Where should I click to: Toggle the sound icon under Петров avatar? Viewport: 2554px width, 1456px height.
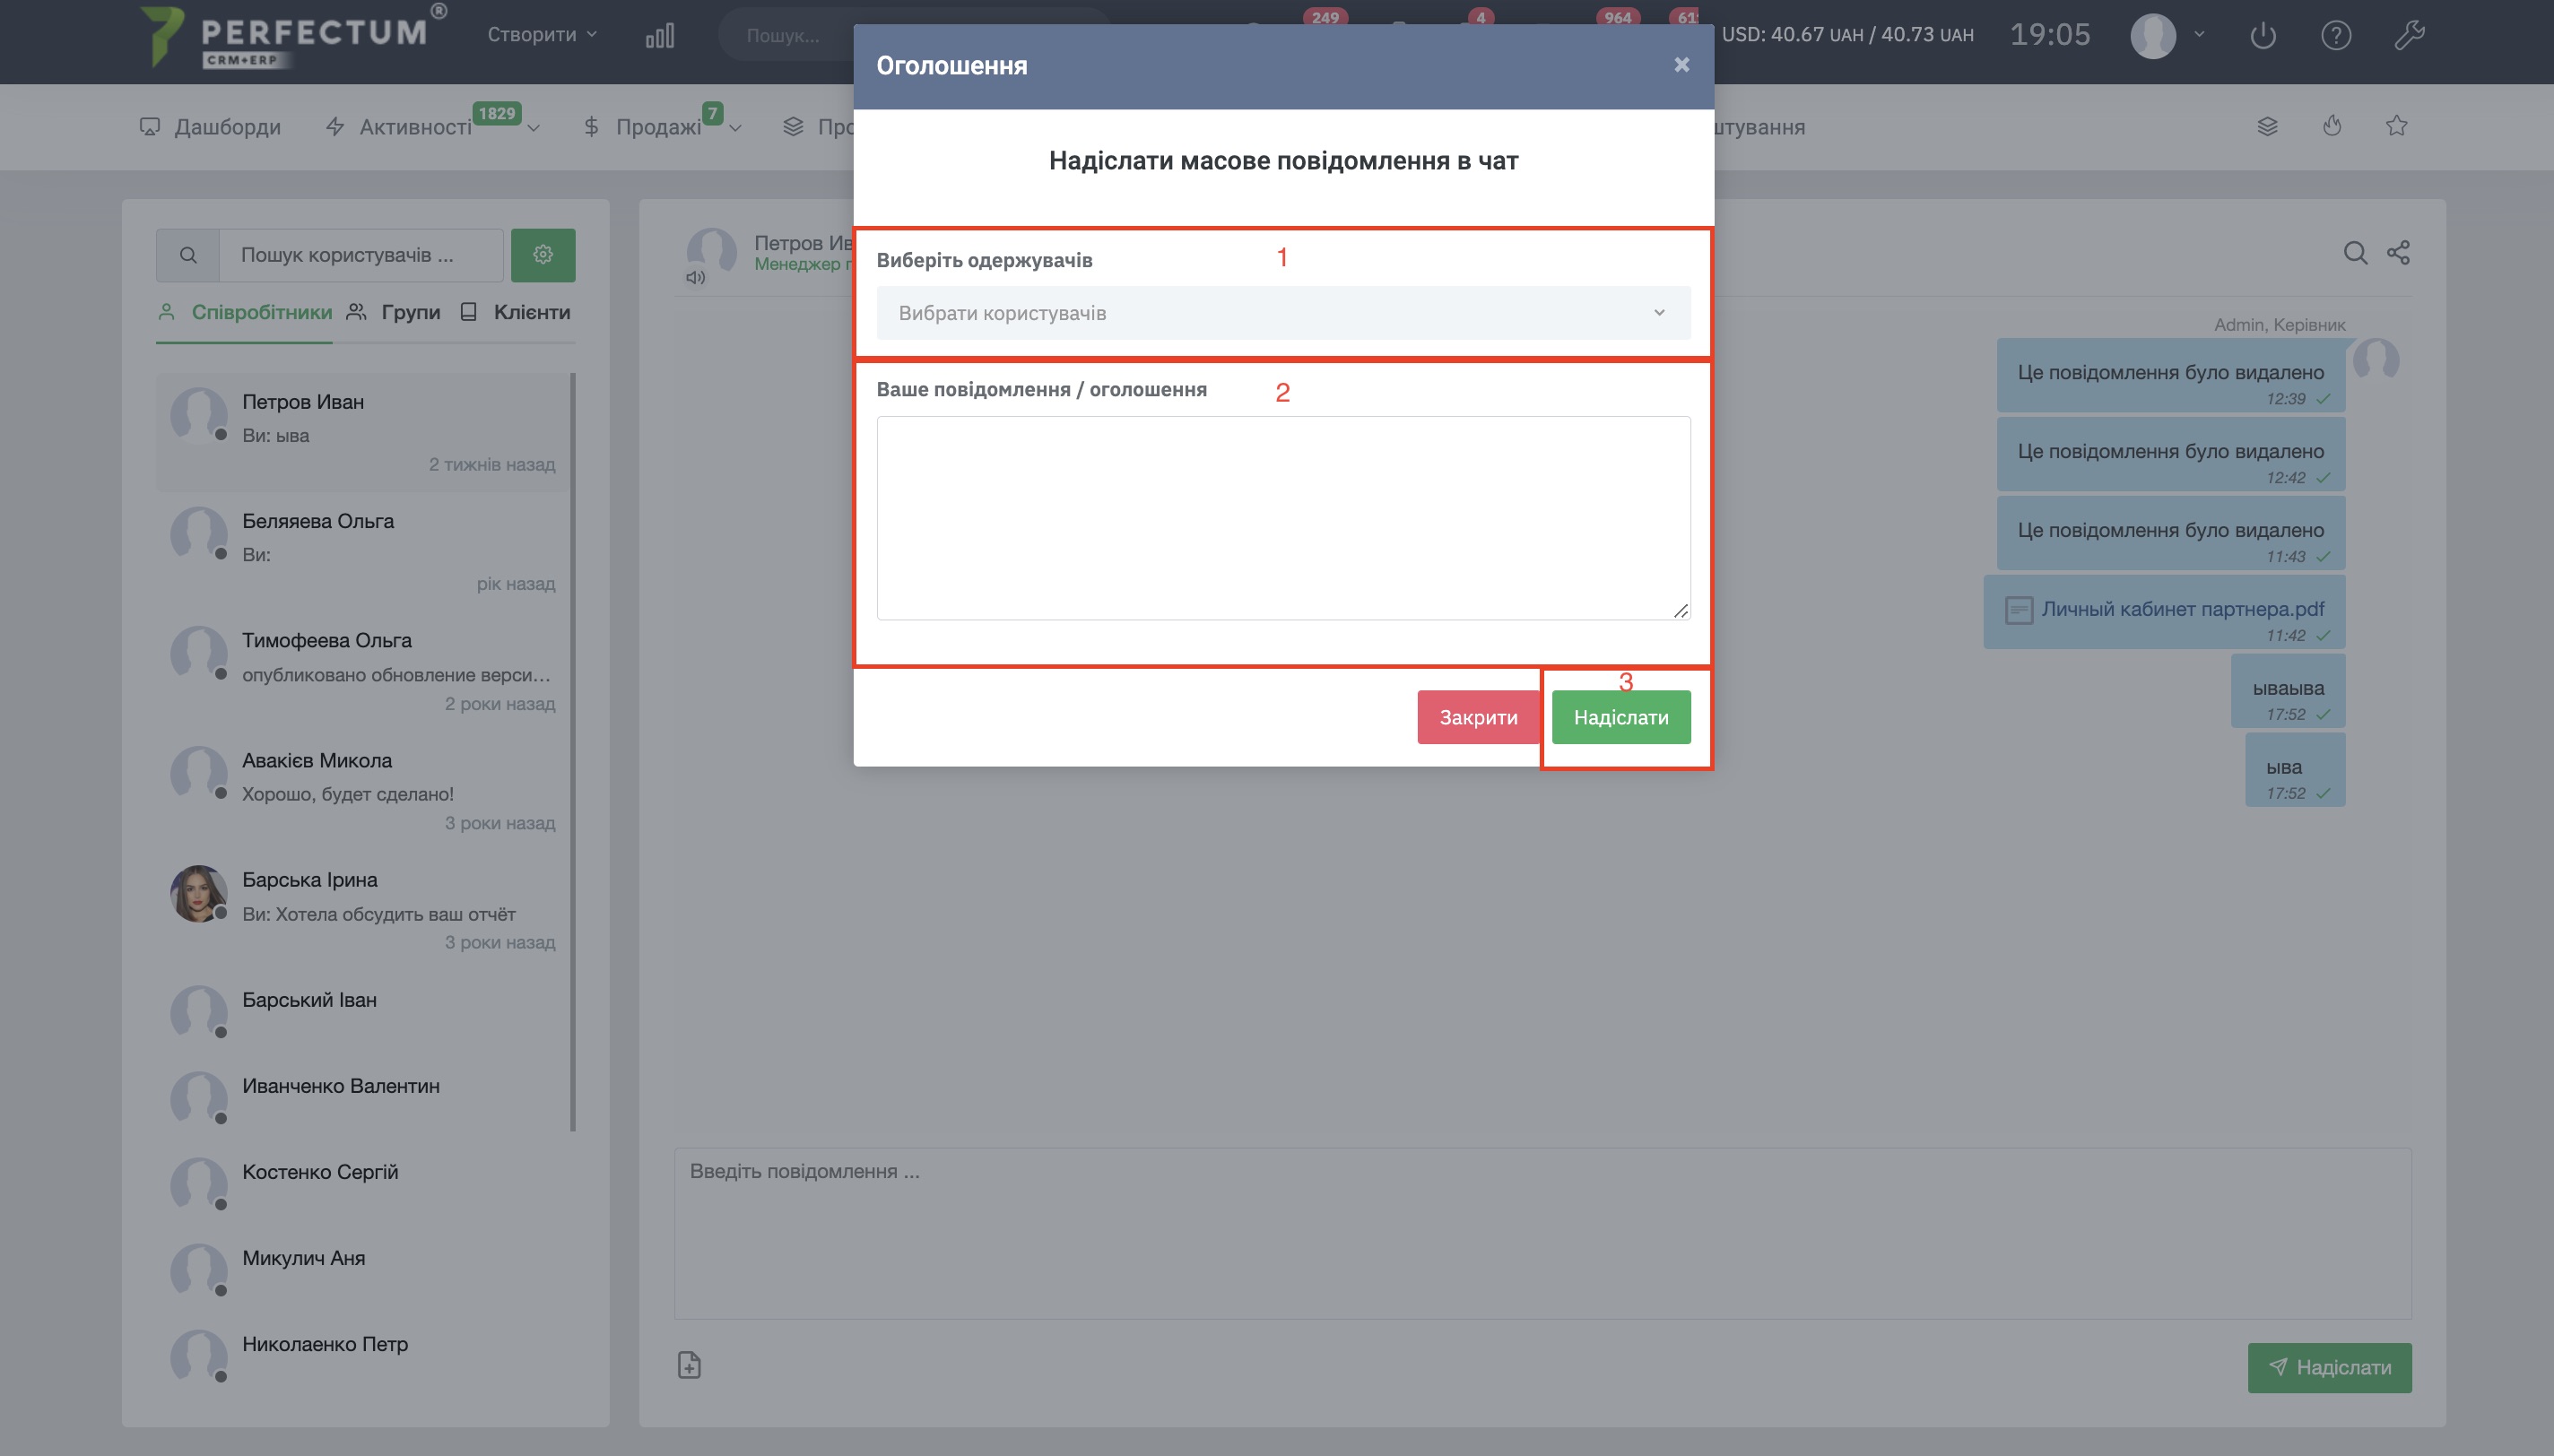[x=695, y=278]
